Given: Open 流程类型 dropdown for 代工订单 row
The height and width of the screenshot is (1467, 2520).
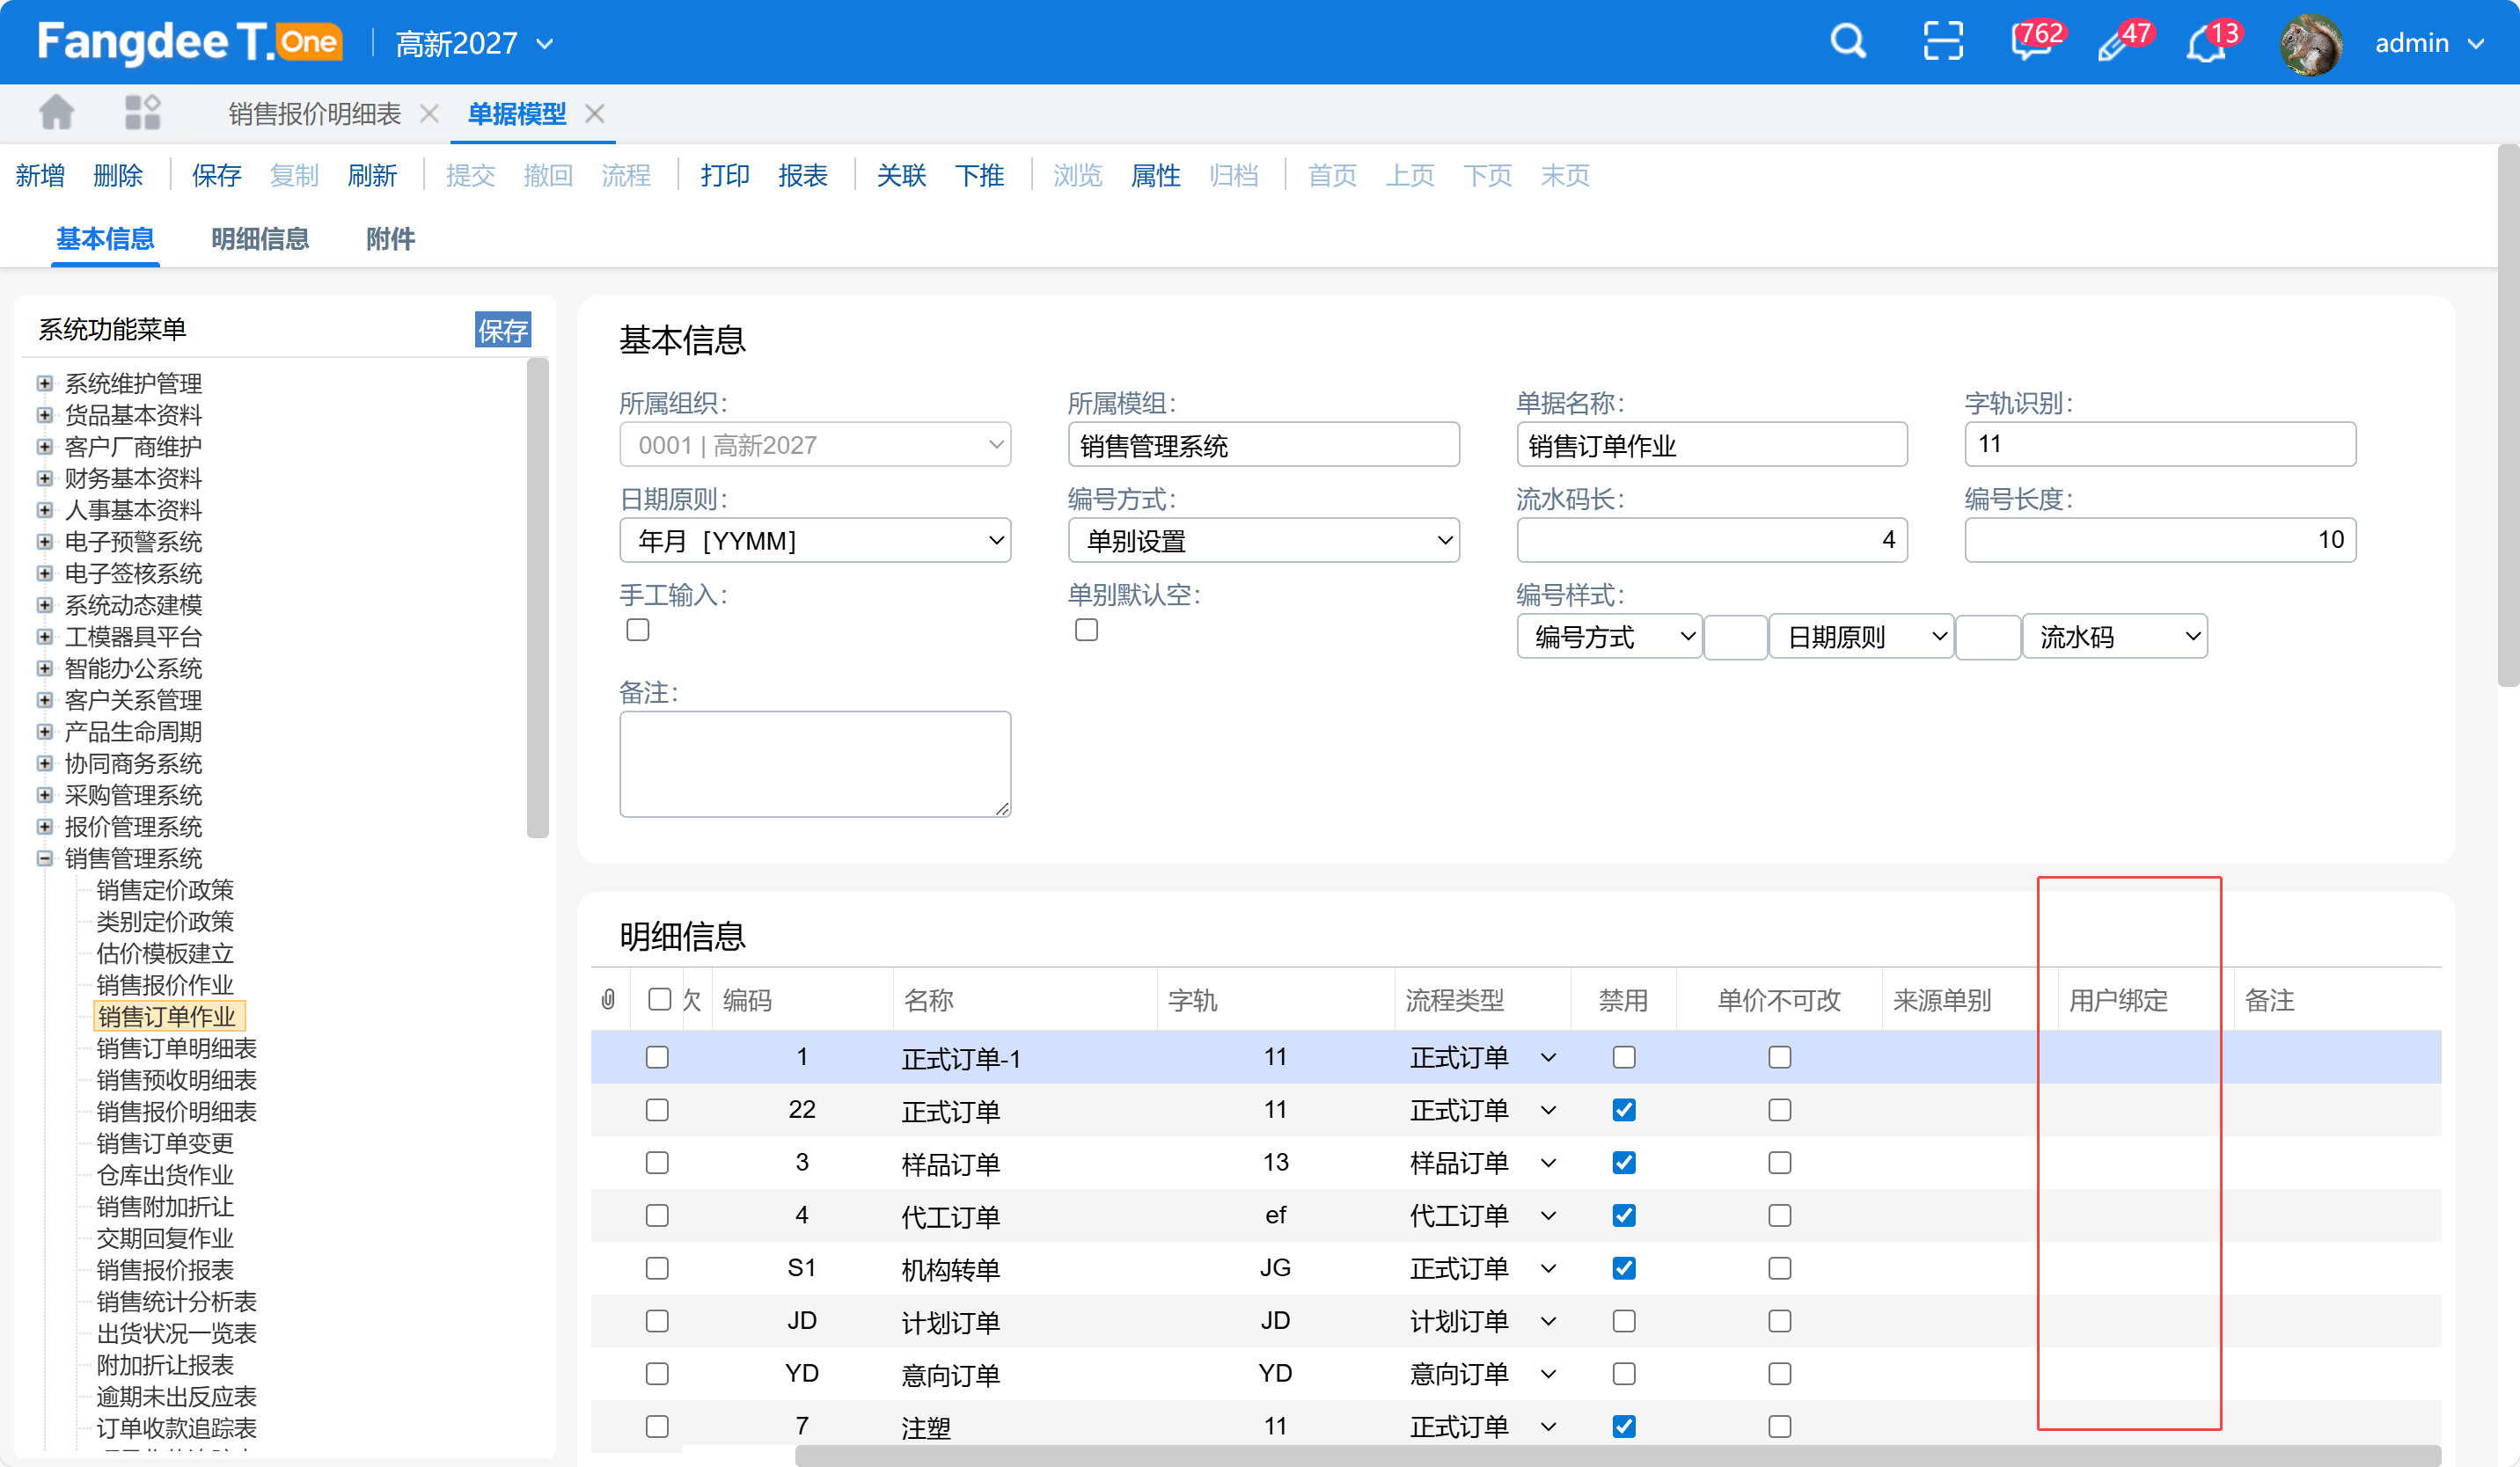Looking at the screenshot, I should click(x=1548, y=1216).
